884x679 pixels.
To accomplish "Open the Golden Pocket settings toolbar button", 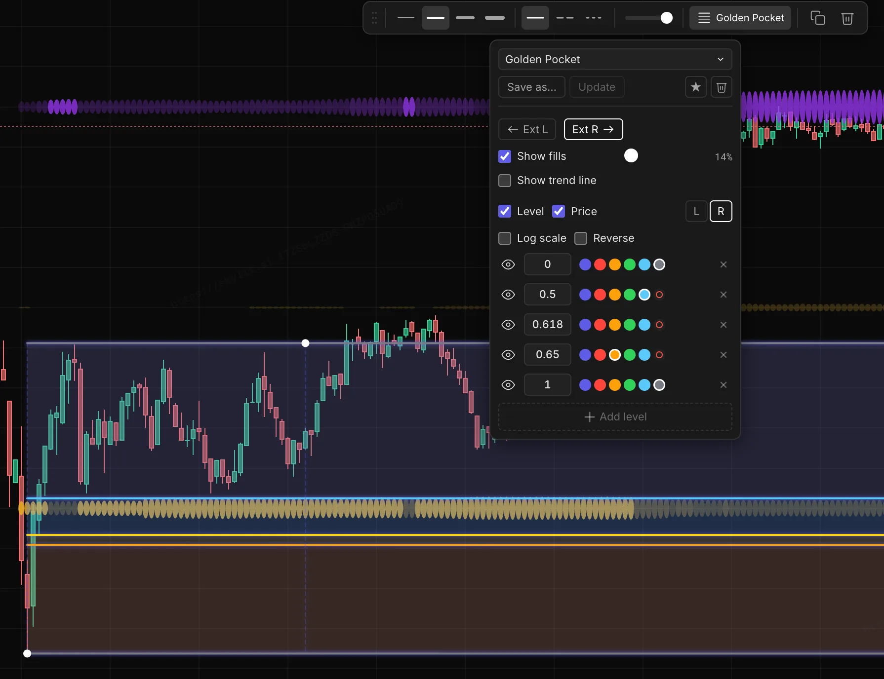I will point(740,18).
